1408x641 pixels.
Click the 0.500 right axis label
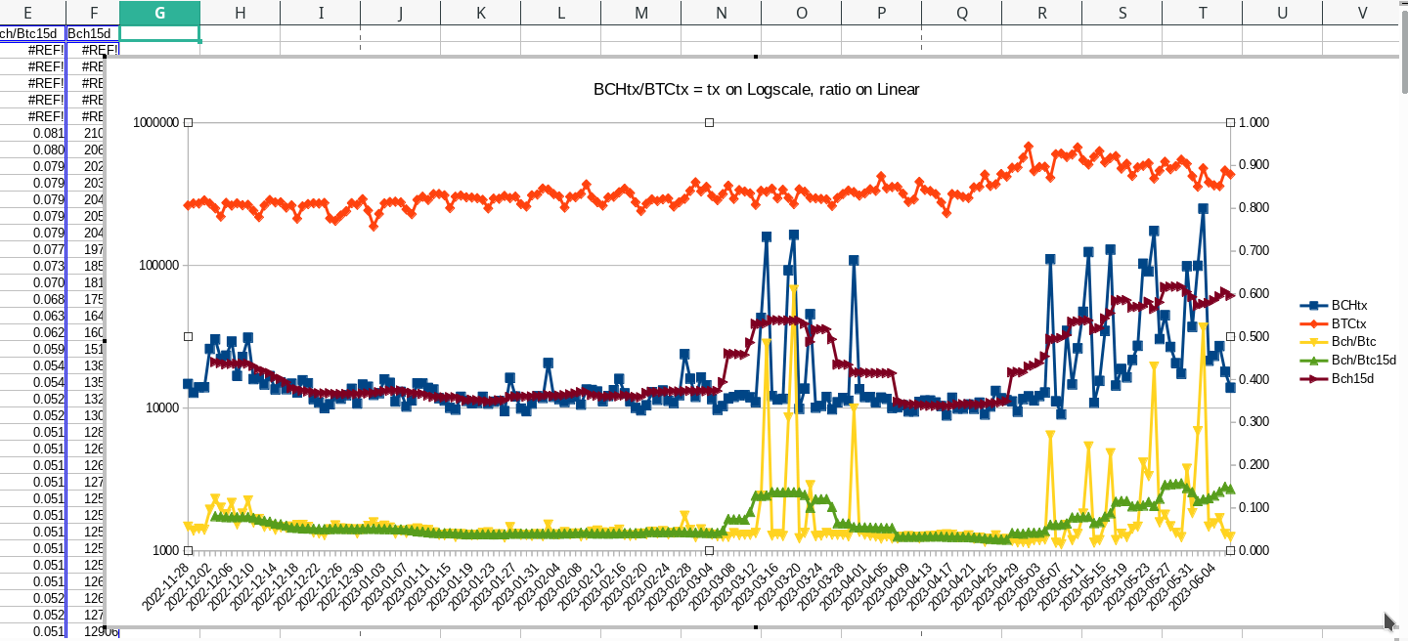[x=1254, y=336]
